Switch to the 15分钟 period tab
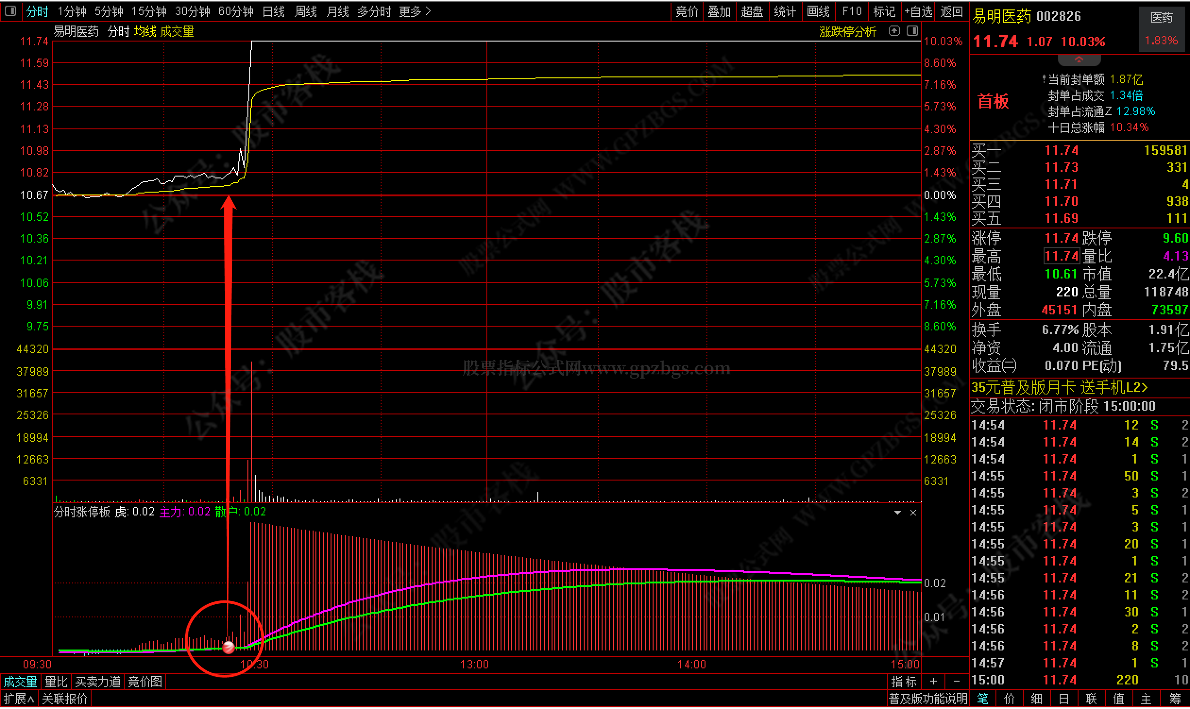Screen dimensions: 1190x709 pyautogui.click(x=149, y=11)
